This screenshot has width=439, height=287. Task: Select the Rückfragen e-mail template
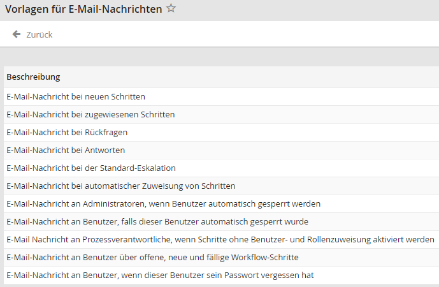[x=67, y=133]
